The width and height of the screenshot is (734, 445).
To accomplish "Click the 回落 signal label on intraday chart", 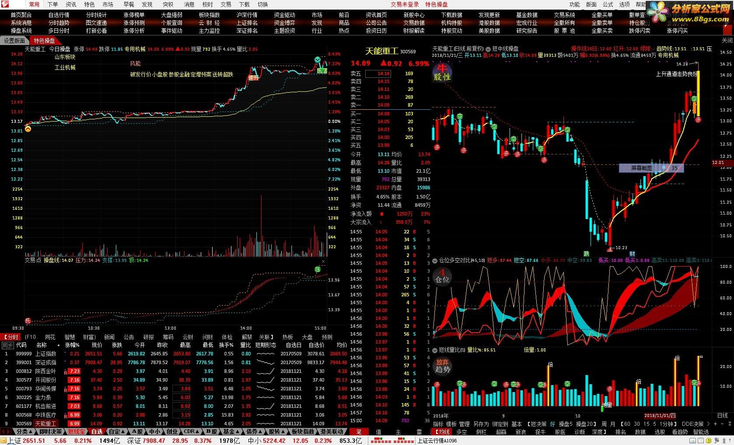I will click(x=322, y=70).
